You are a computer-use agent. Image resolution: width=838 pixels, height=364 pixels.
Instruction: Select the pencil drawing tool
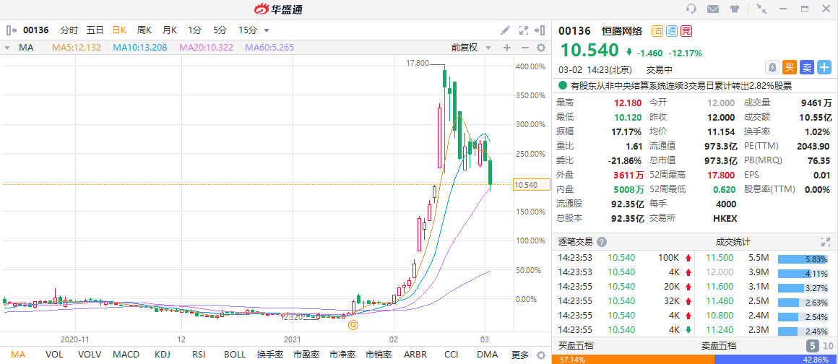[x=505, y=30]
